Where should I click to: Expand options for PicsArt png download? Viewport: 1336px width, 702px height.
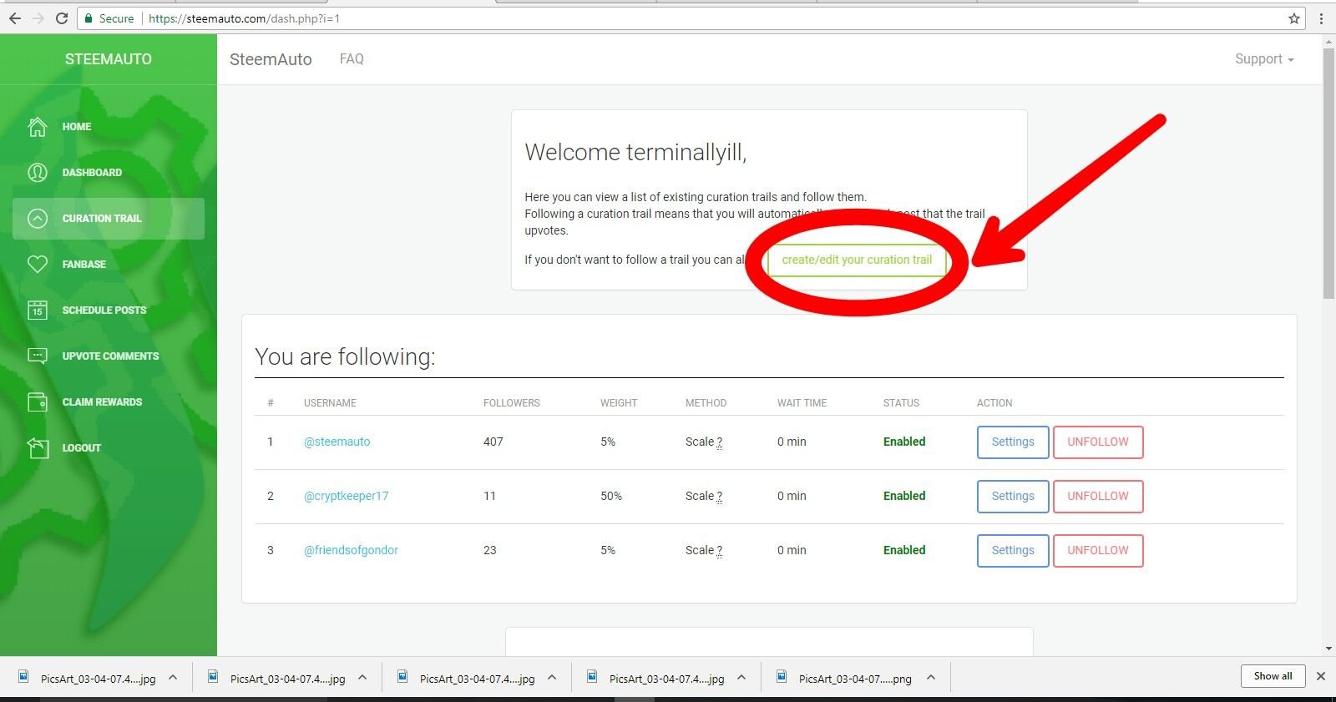point(931,678)
